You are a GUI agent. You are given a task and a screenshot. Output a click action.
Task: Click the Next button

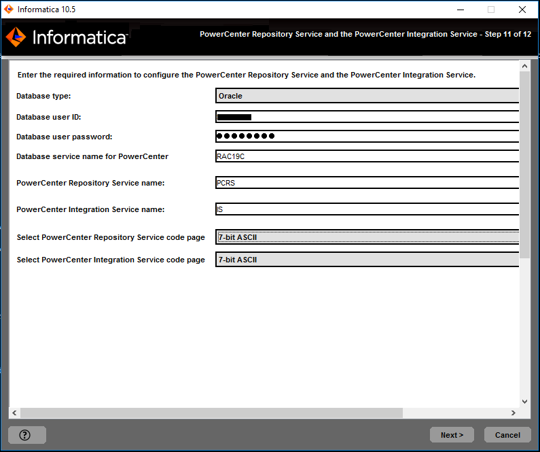[452, 435]
